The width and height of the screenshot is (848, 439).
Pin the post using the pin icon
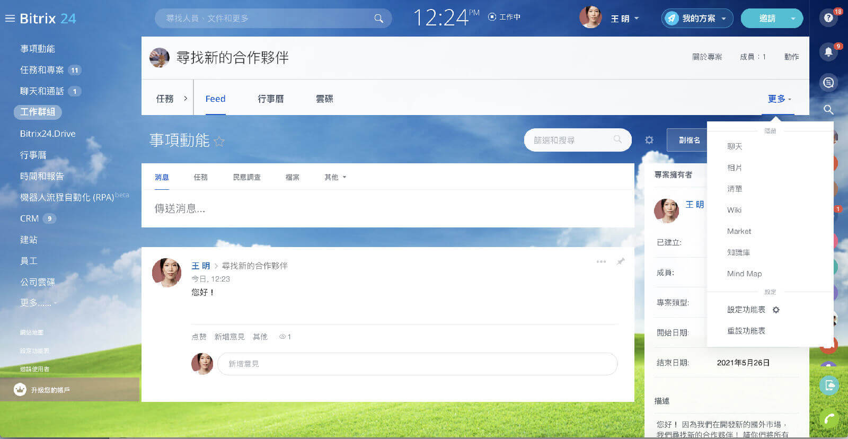pos(621,261)
